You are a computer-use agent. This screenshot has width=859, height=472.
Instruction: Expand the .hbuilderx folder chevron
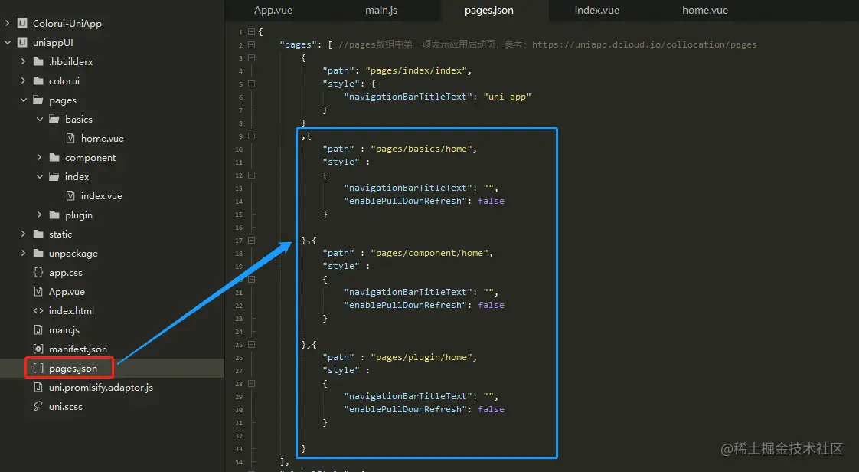click(23, 61)
